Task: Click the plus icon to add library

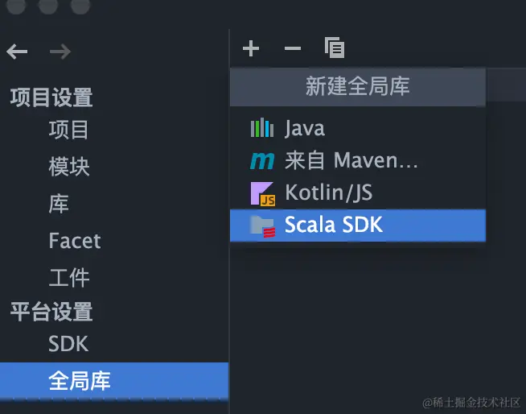Action: click(251, 48)
